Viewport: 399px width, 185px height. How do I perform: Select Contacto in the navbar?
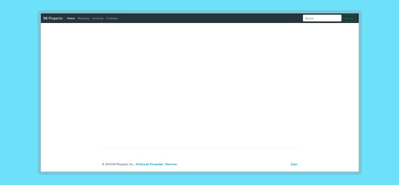click(112, 18)
